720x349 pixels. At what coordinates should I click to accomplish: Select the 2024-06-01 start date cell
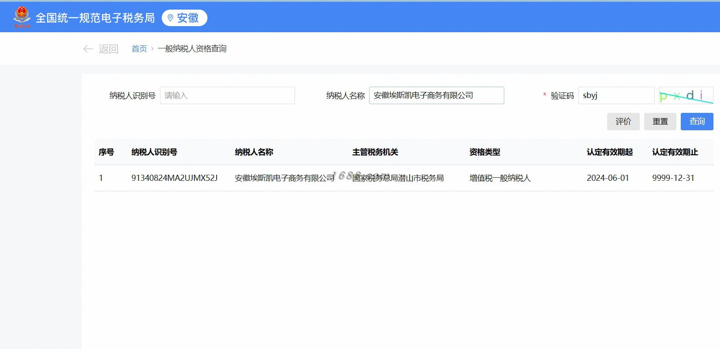pyautogui.click(x=608, y=178)
